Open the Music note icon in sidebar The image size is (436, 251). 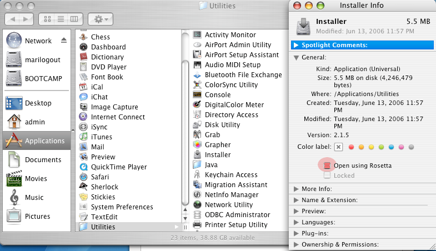point(14,197)
